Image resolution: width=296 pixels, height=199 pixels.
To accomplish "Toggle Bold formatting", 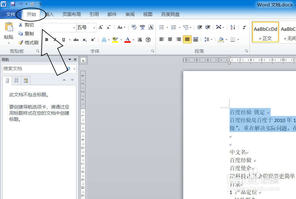I will point(47,40).
